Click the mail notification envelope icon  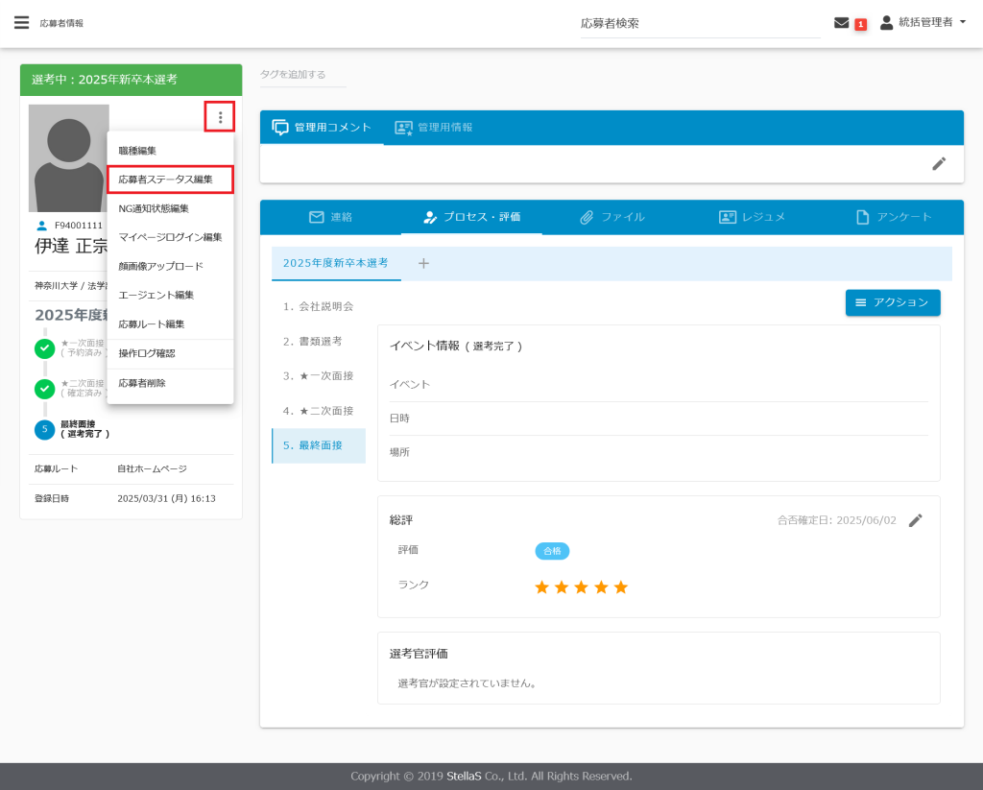point(842,23)
